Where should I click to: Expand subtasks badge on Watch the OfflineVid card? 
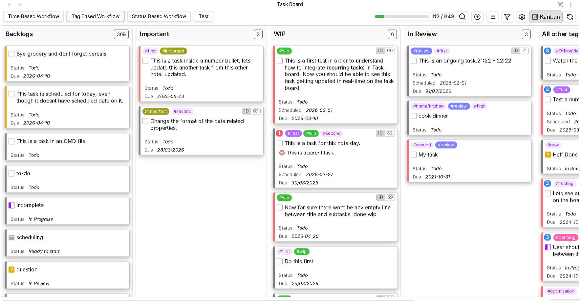[547, 51]
